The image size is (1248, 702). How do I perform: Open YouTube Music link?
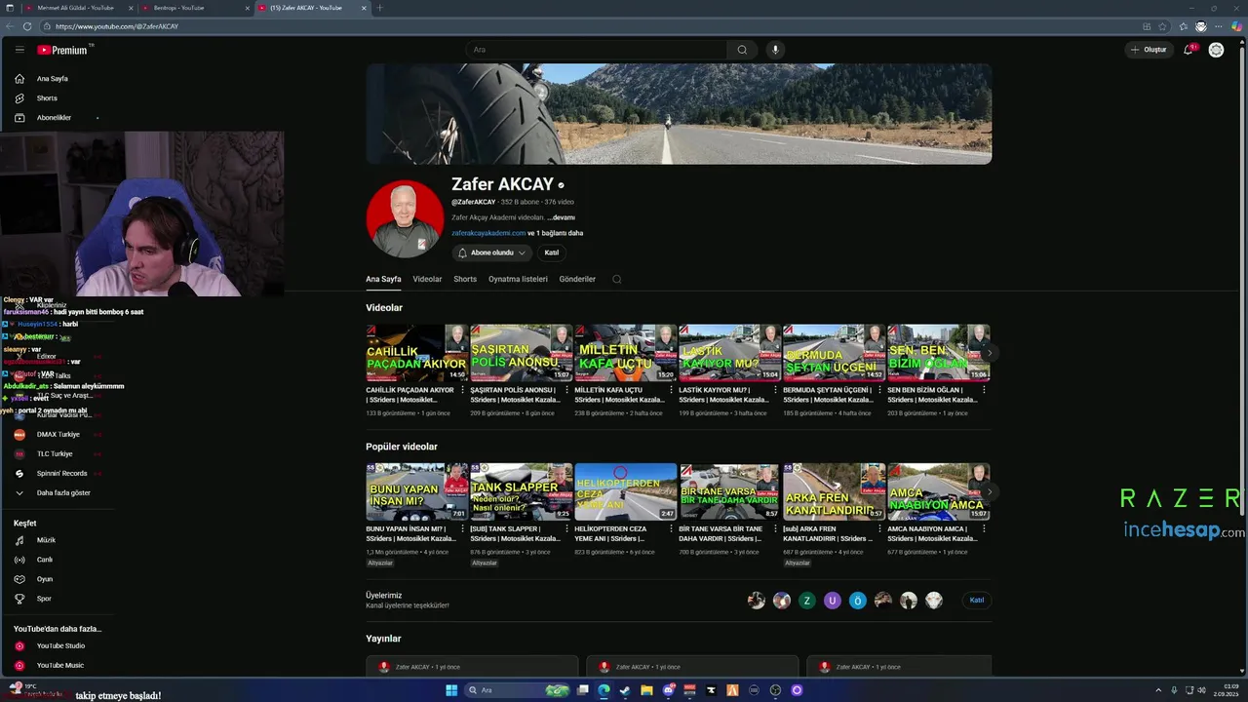pyautogui.click(x=59, y=665)
